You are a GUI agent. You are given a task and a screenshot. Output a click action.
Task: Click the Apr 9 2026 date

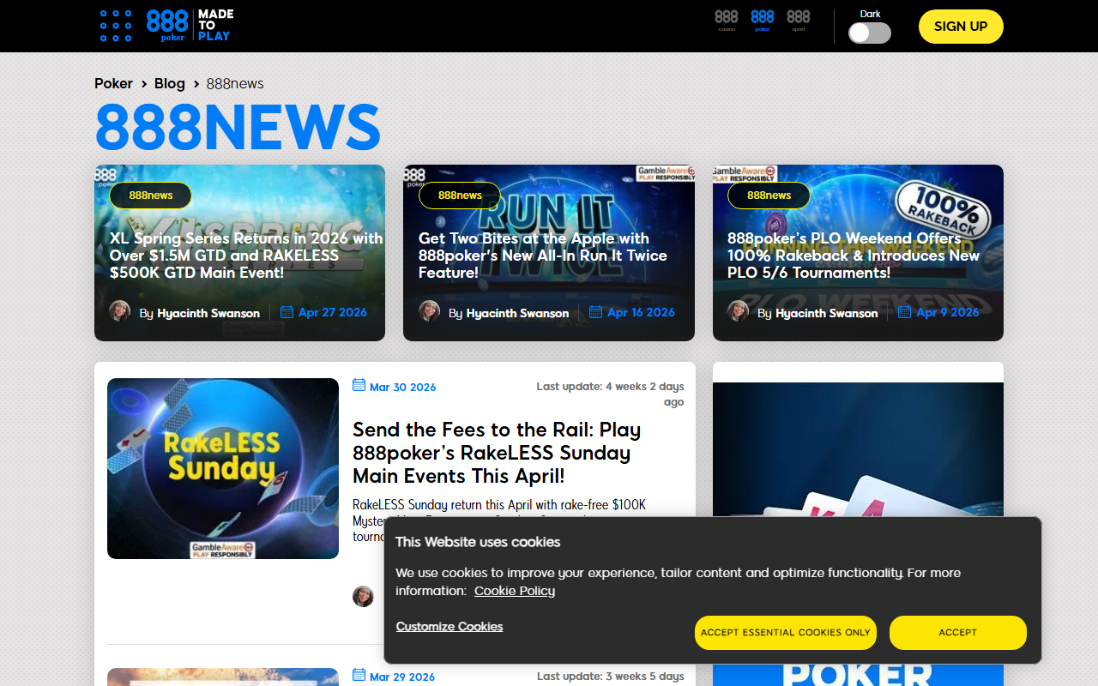click(x=948, y=312)
